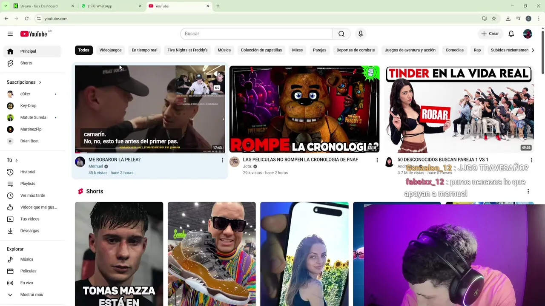Go to Principal home in sidebar
Image resolution: width=545 pixels, height=306 pixels.
point(33,51)
